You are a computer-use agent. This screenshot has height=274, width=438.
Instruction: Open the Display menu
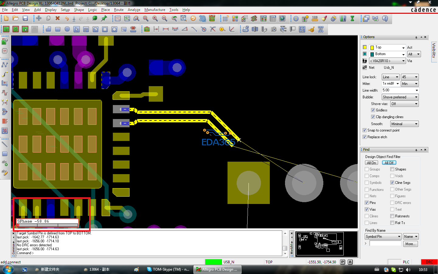51,10
